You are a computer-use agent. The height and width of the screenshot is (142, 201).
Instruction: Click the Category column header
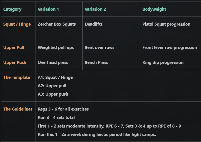coord(12,9)
